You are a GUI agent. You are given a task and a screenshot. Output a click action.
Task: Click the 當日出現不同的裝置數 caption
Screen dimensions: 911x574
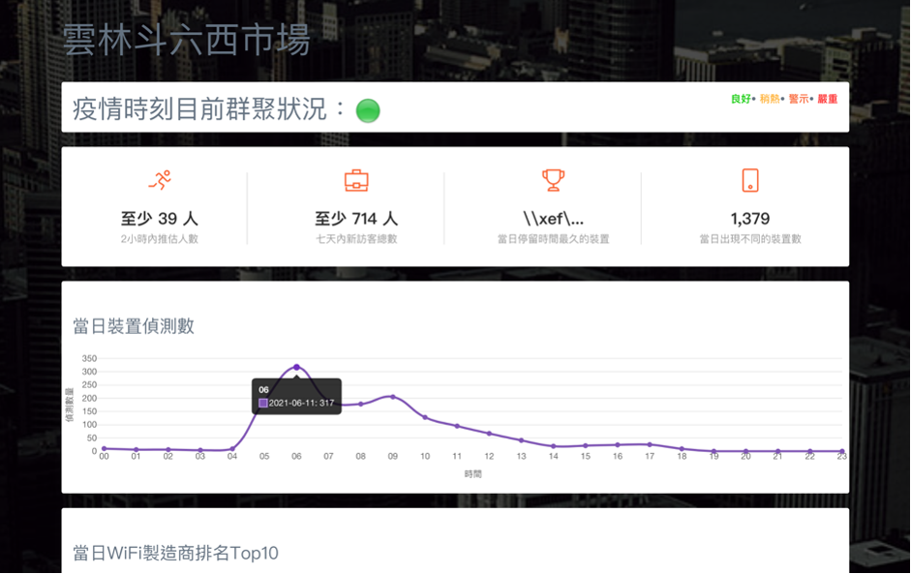[x=750, y=239]
